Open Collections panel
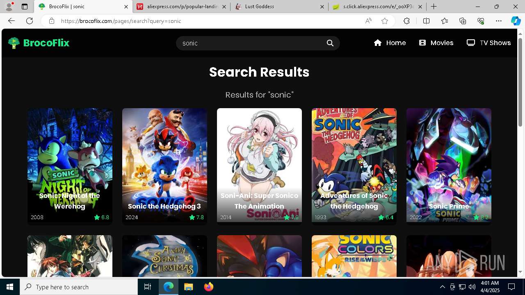The image size is (525, 295). coord(463,21)
